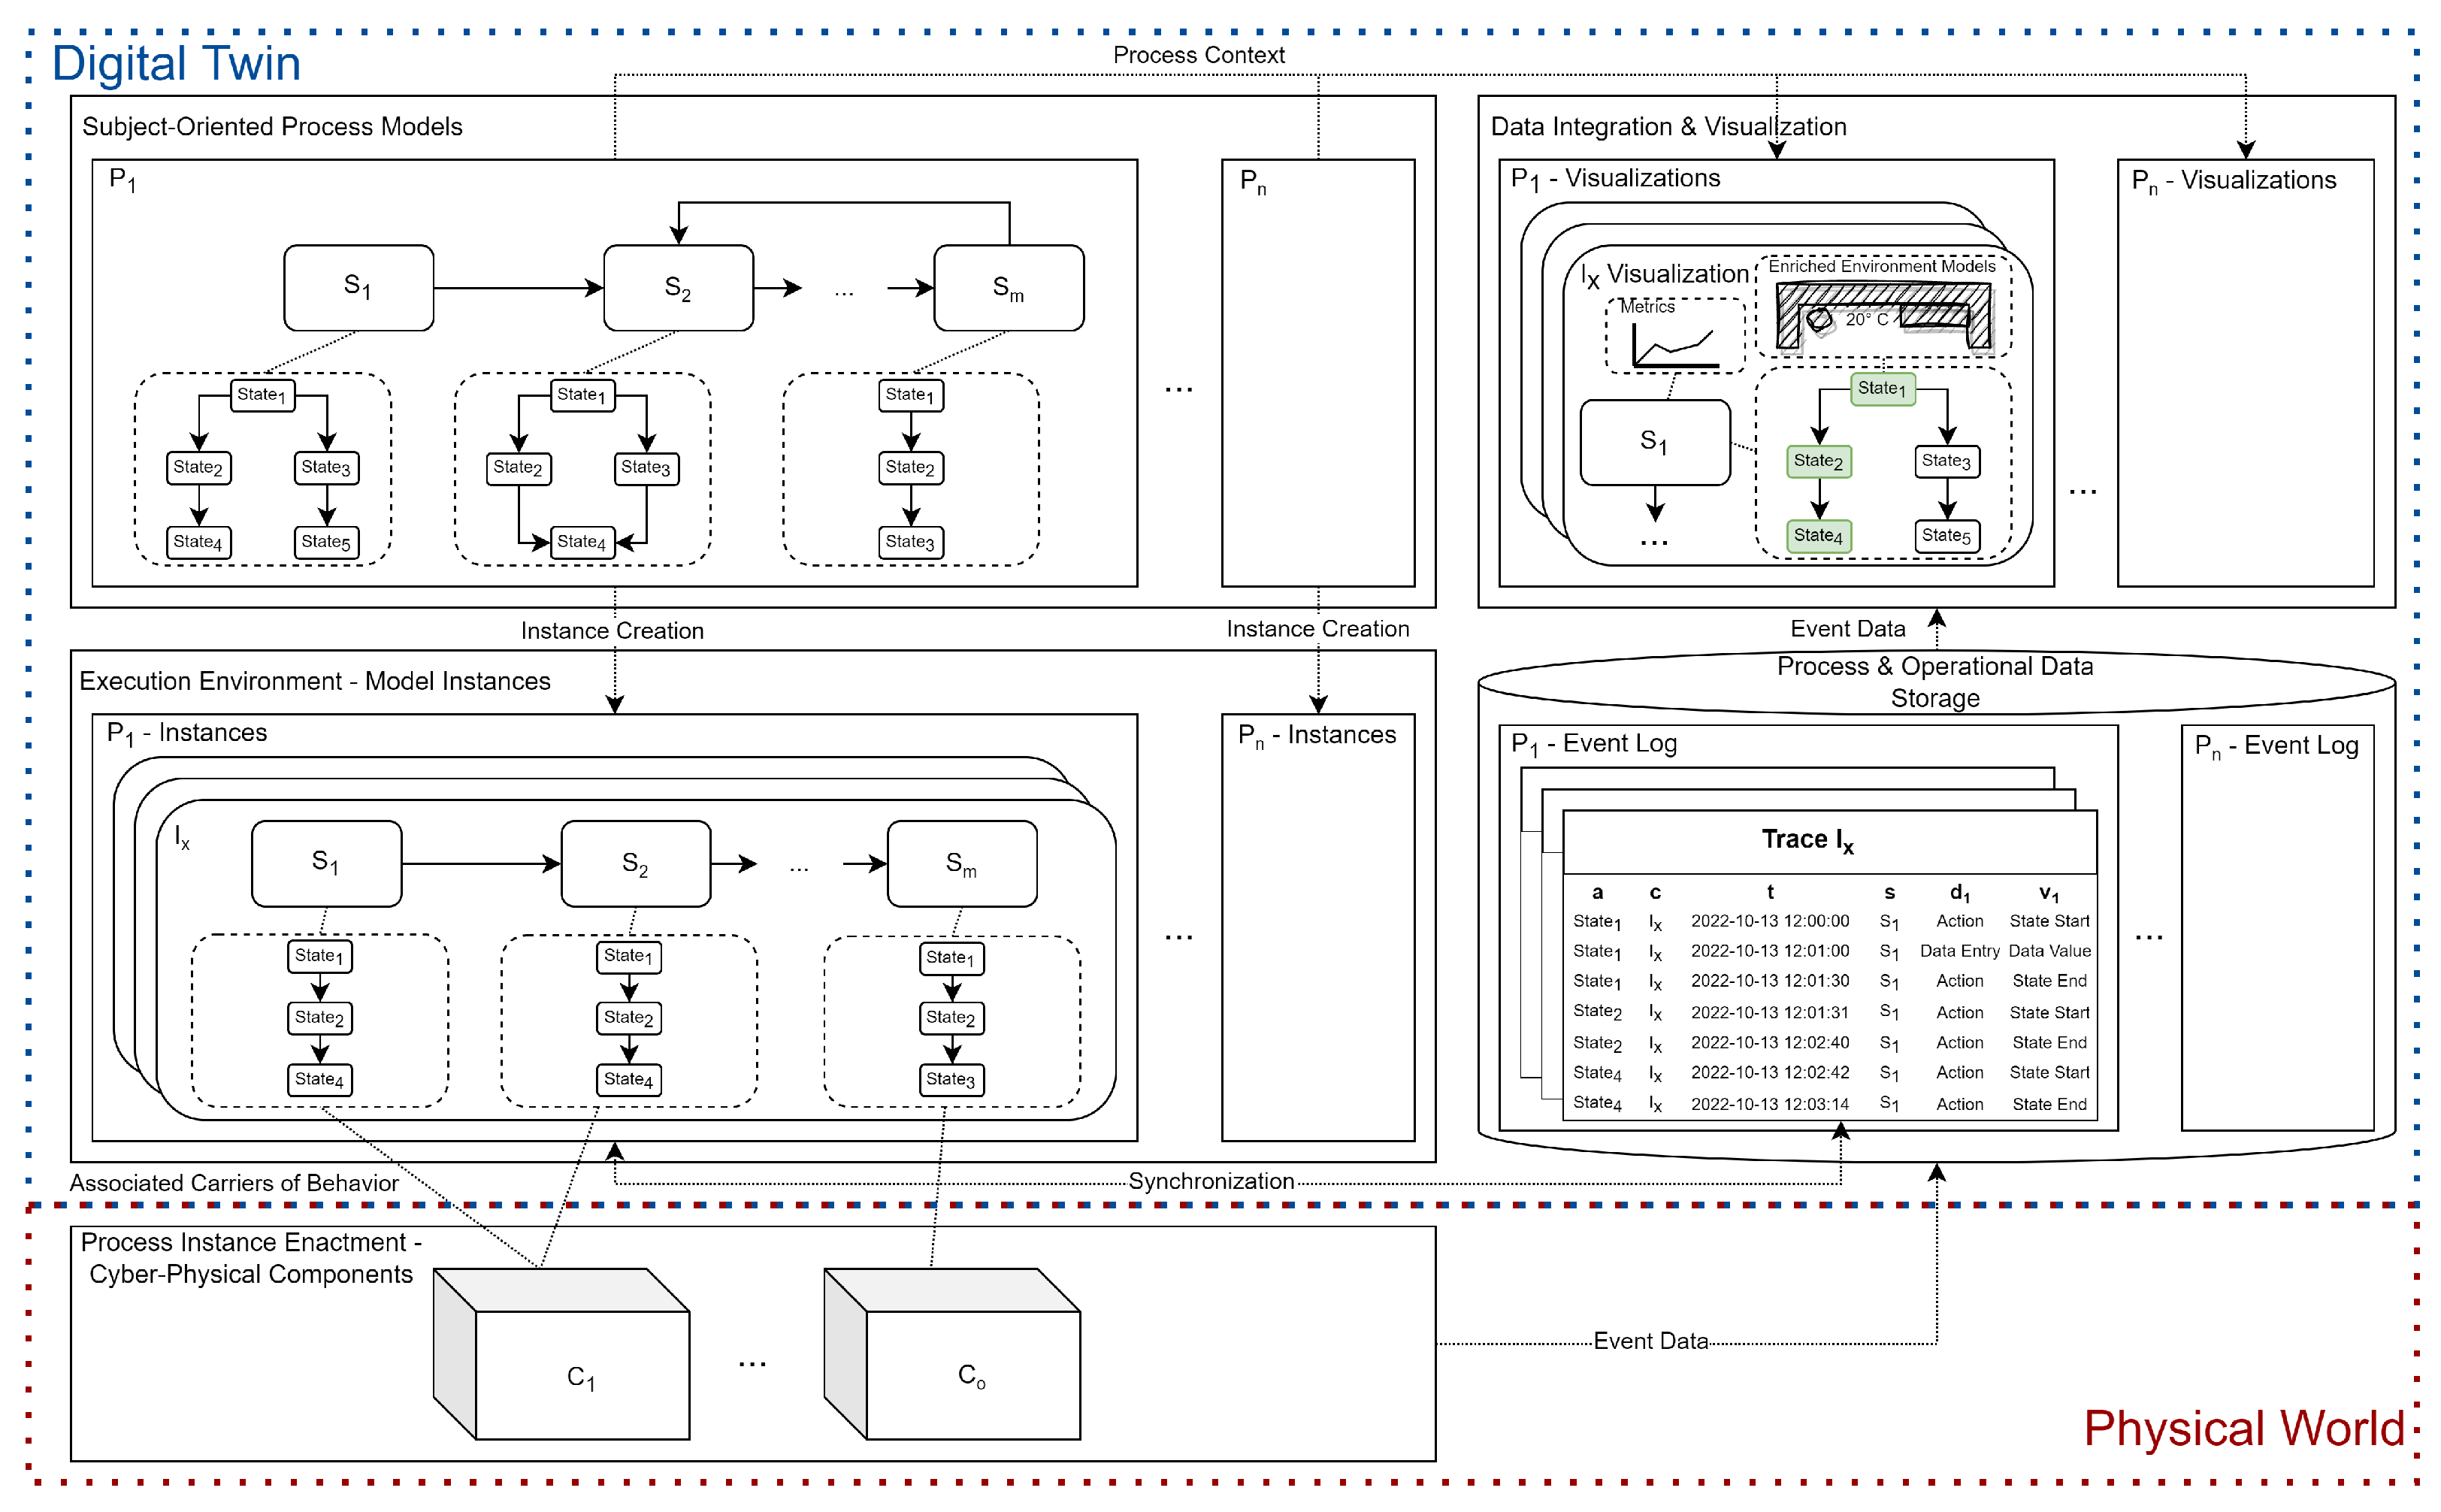Select S1 subject box in Ix Visualization
This screenshot has height=1512, width=2441.
[1654, 442]
